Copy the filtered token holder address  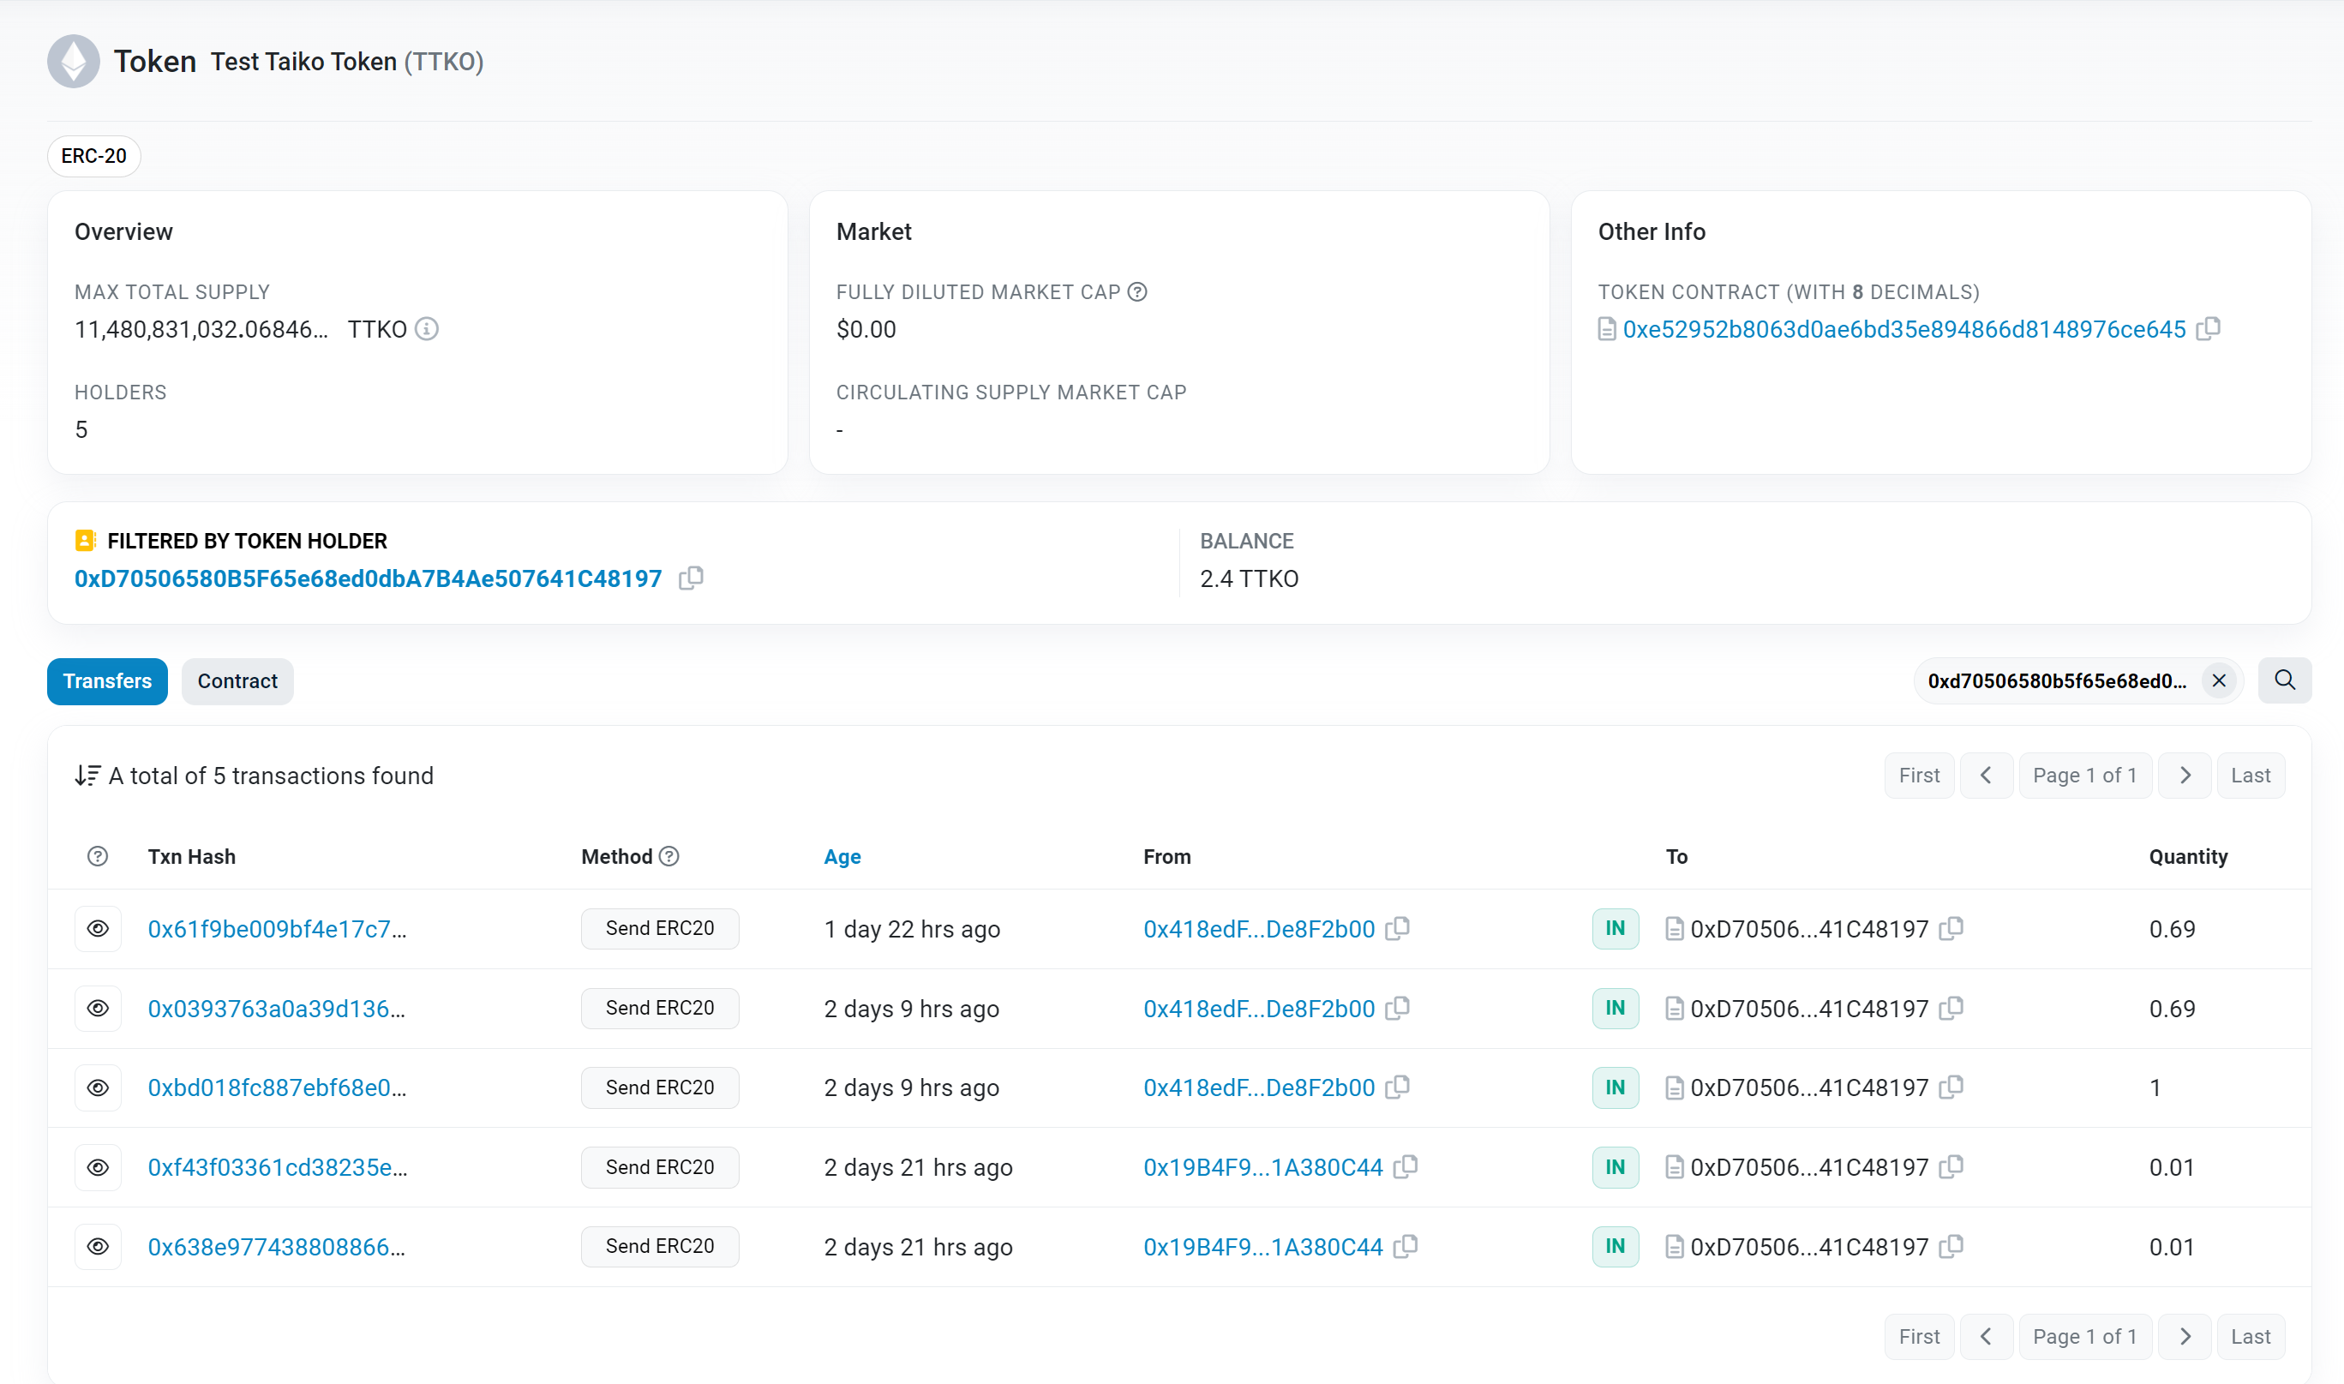pos(690,578)
